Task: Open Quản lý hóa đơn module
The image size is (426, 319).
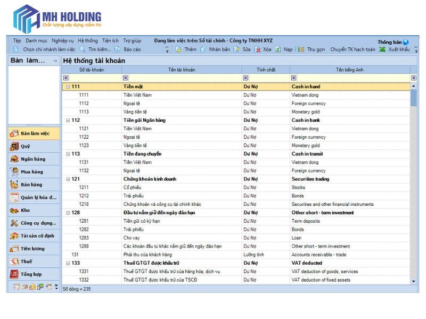Action: [34, 197]
